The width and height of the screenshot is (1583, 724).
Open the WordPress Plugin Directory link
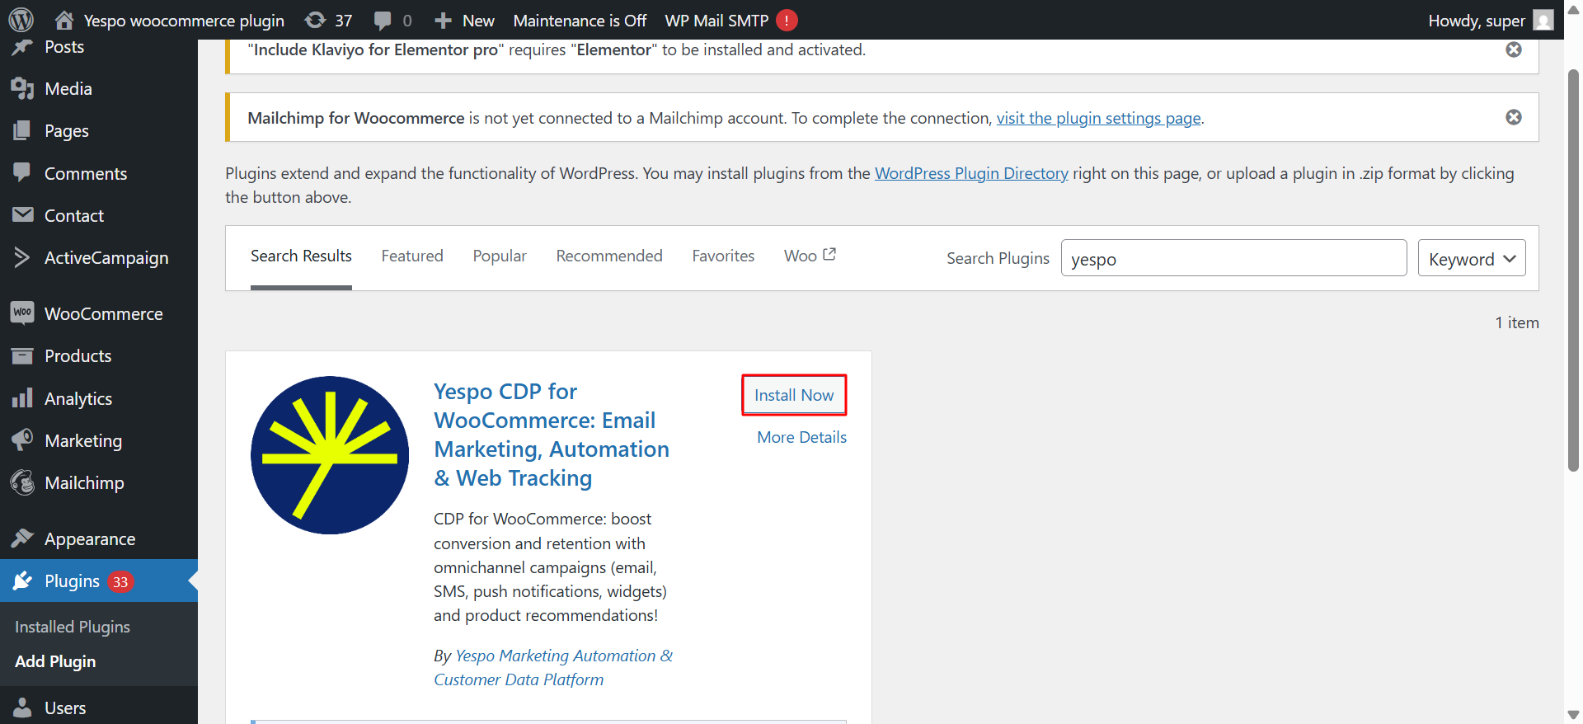click(971, 173)
